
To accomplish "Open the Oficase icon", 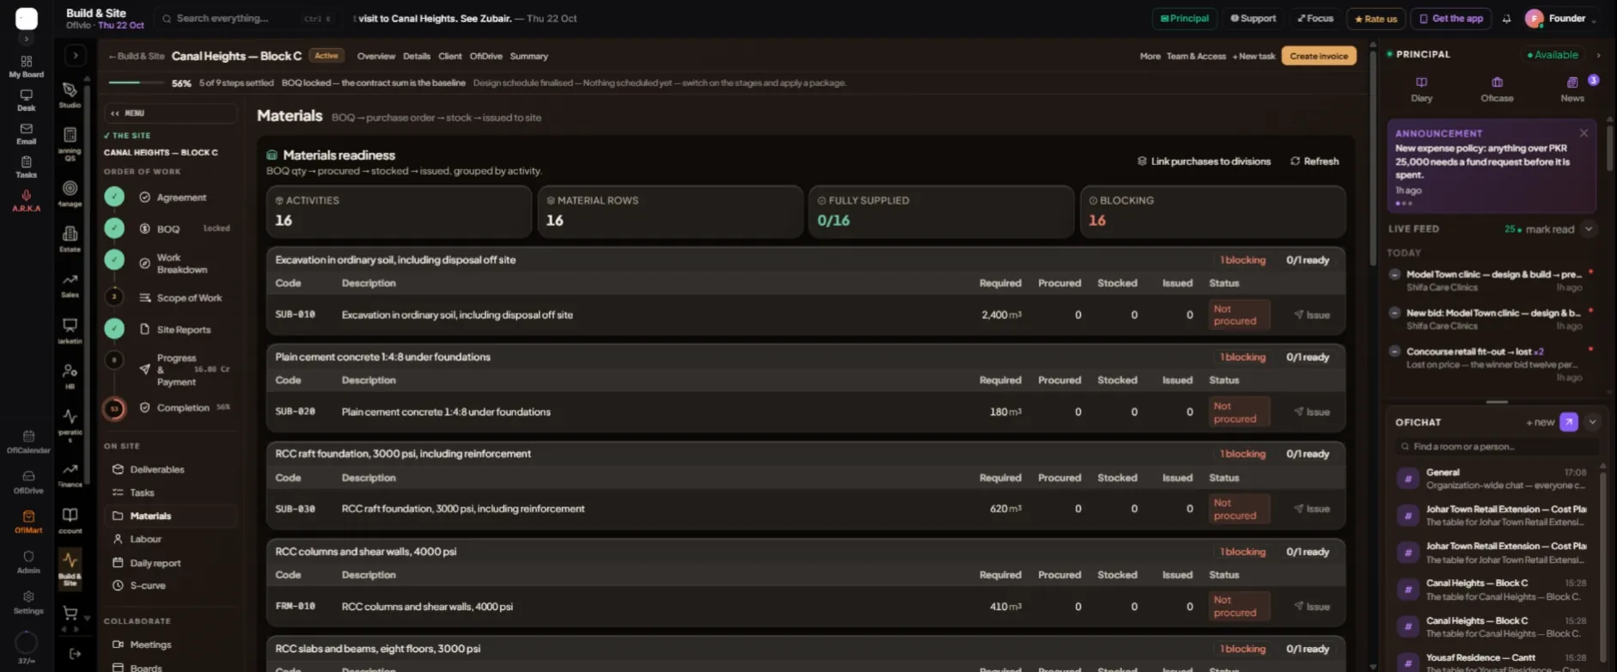I will [1497, 89].
